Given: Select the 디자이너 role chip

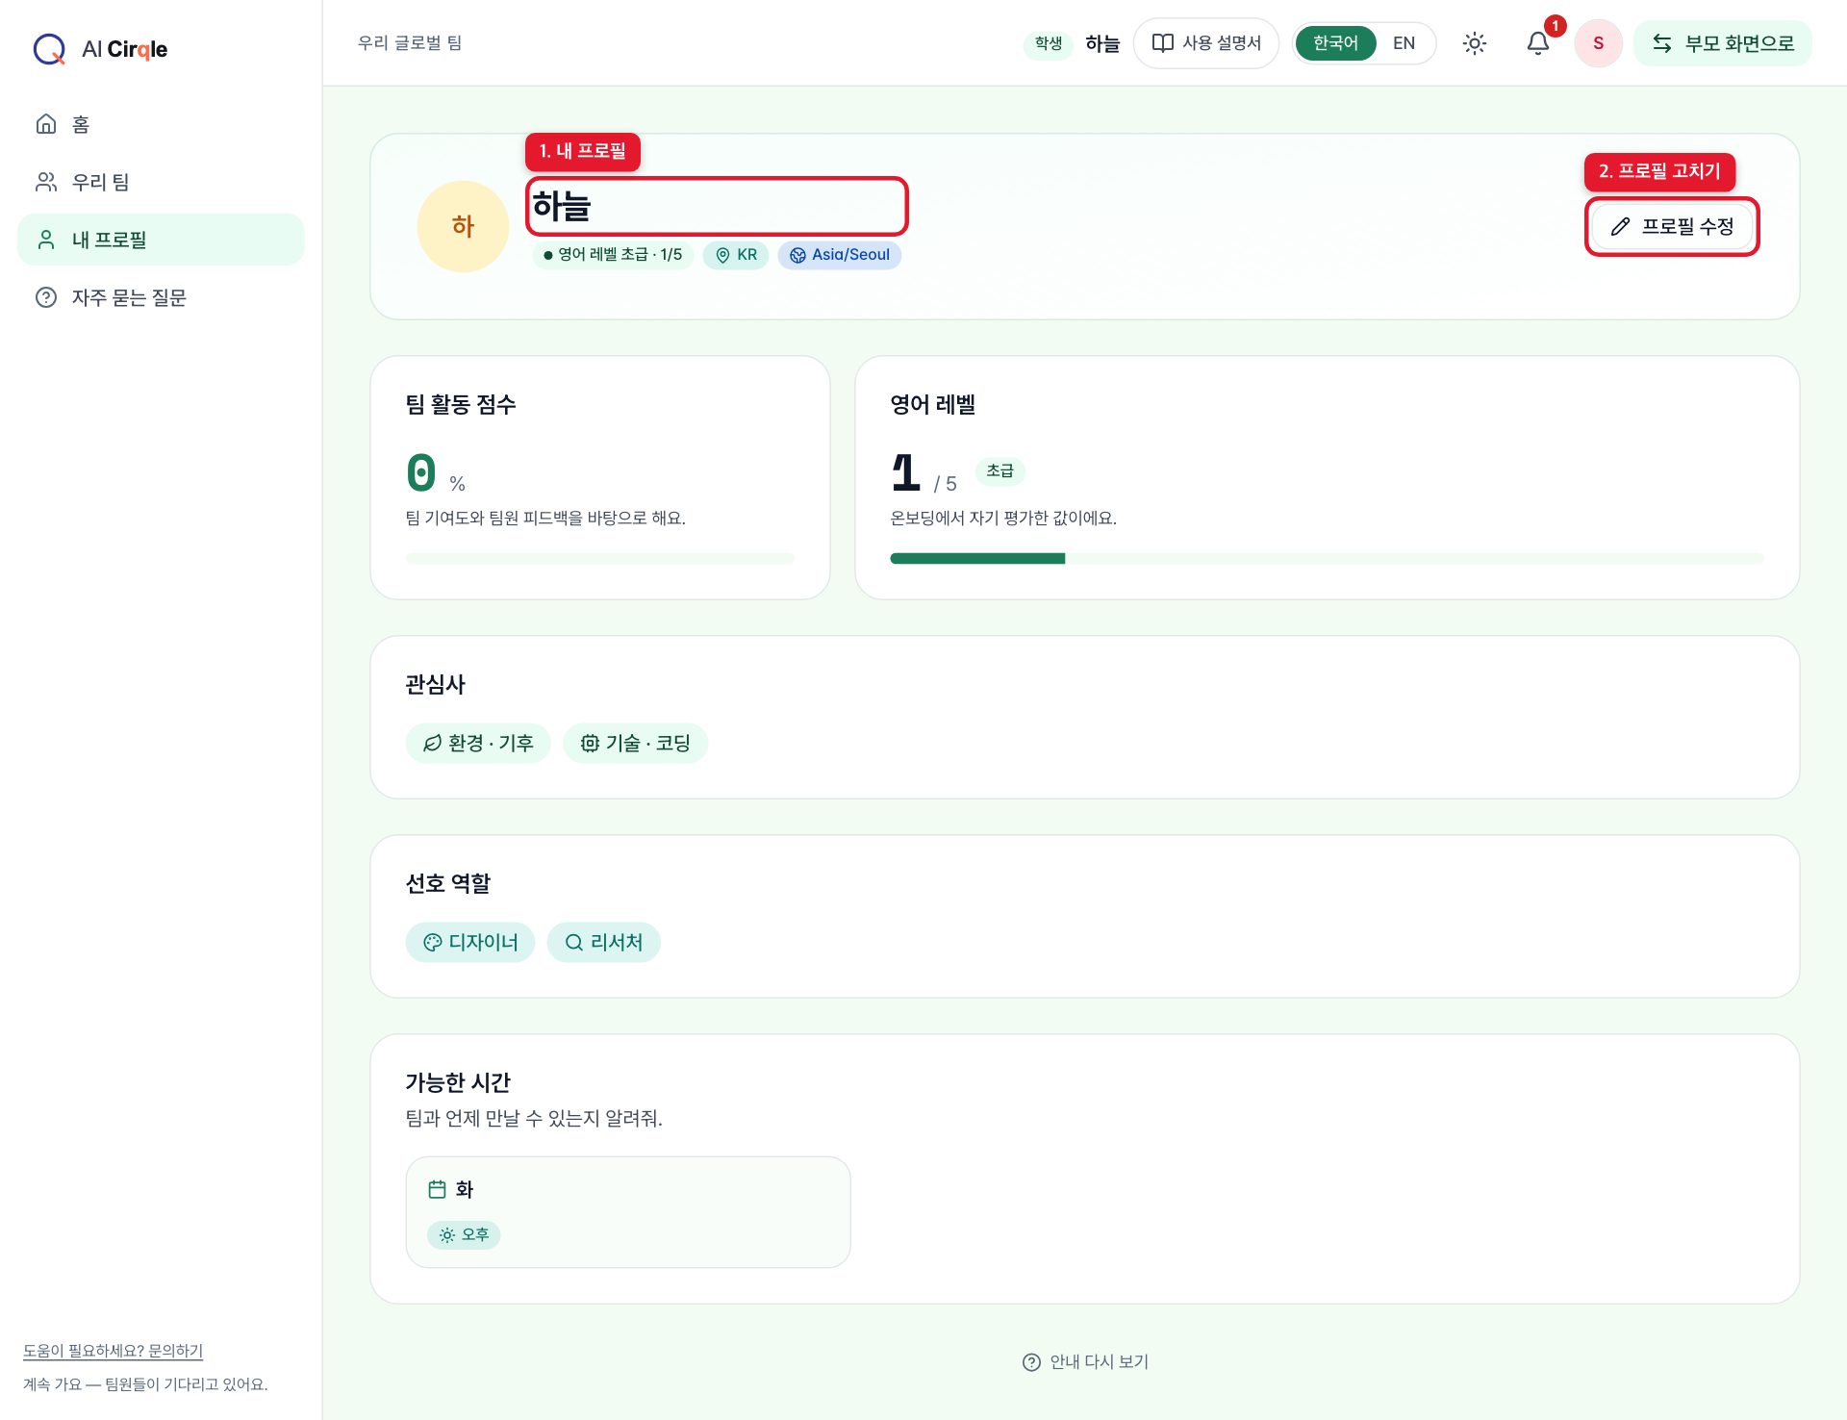Looking at the screenshot, I should pos(470,942).
